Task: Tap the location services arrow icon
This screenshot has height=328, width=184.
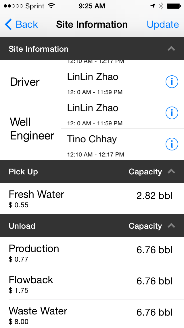Action: [x=153, y=6]
